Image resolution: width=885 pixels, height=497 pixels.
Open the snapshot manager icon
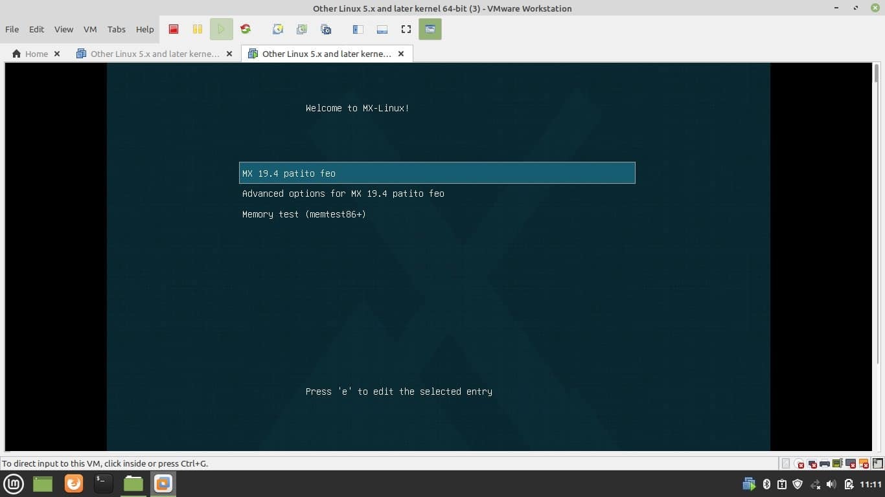pyautogui.click(x=326, y=29)
